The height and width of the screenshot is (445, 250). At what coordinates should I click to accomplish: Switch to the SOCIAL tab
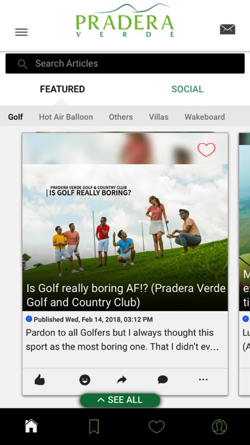(x=187, y=89)
